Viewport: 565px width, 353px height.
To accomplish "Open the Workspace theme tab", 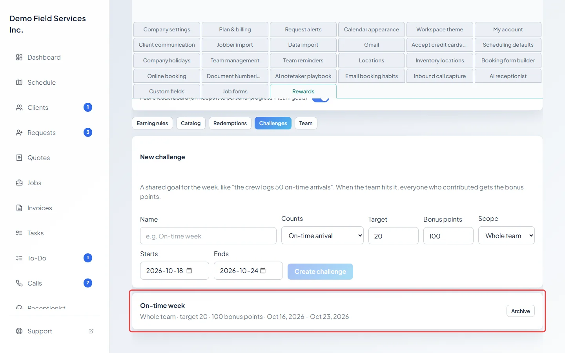I will coord(440,29).
